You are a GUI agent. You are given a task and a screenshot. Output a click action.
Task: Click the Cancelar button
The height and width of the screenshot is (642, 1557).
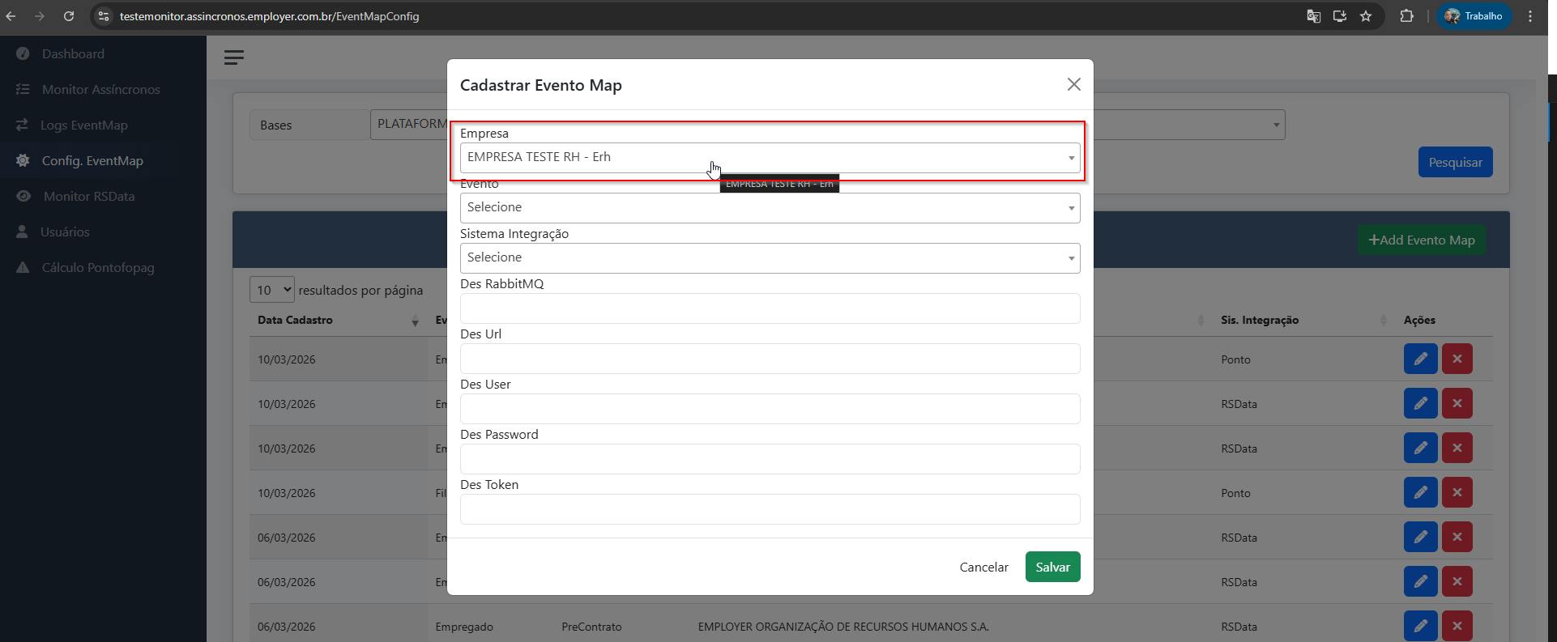[x=983, y=567]
